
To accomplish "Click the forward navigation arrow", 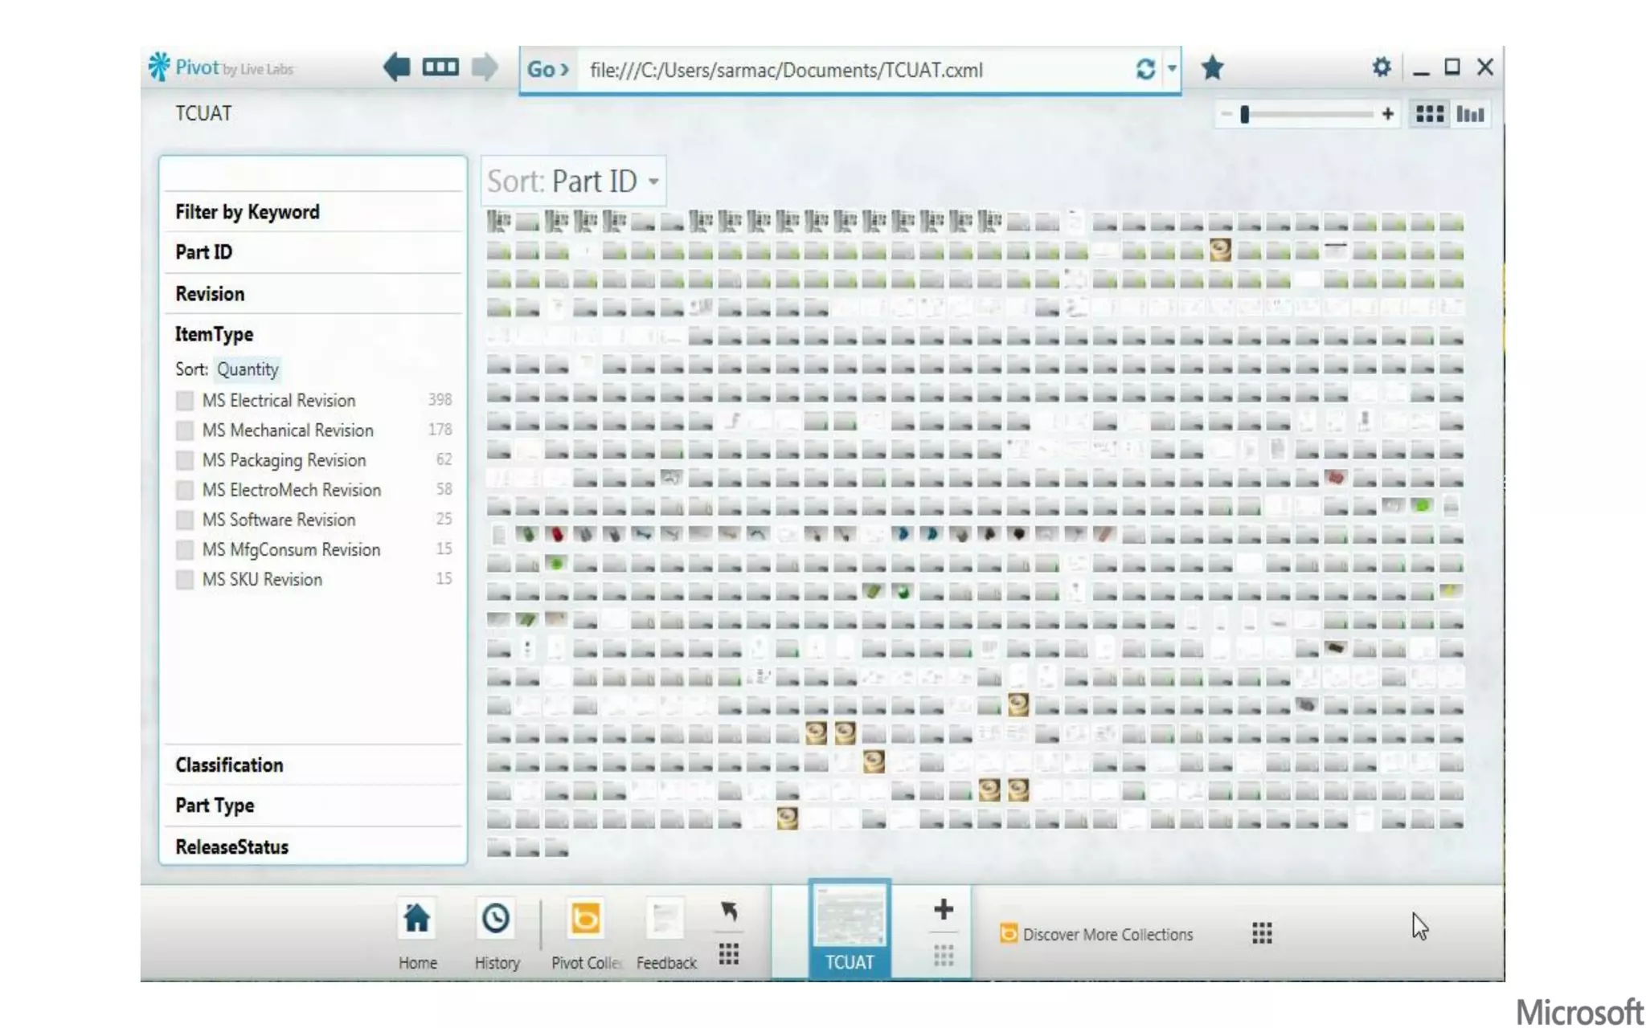I will tap(484, 67).
